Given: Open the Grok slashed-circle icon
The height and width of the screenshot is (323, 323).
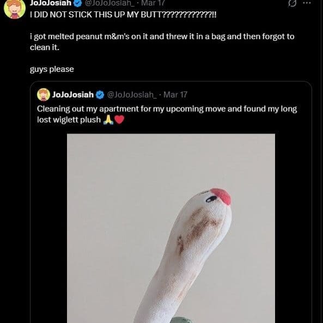Looking at the screenshot, I should coord(292,3).
